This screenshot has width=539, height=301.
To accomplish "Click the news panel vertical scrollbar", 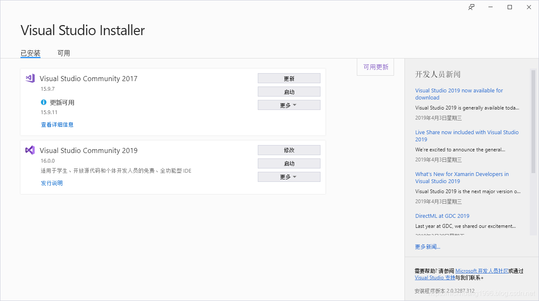I will click(533, 121).
